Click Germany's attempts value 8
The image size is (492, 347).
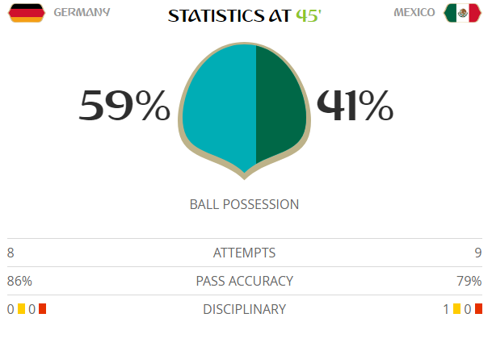(11, 253)
